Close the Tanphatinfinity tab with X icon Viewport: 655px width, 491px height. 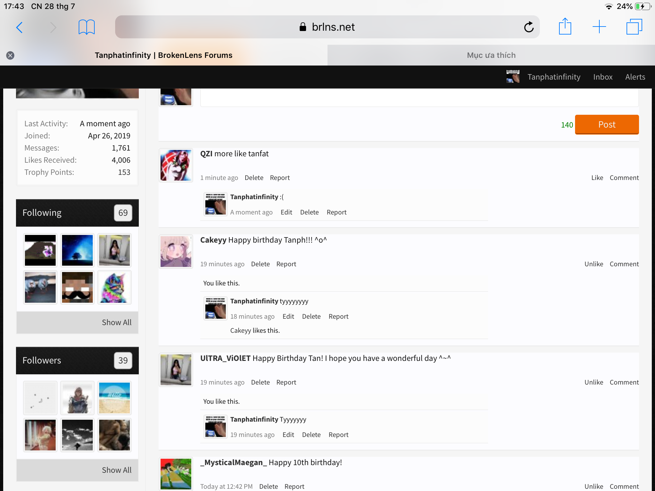[10, 56]
